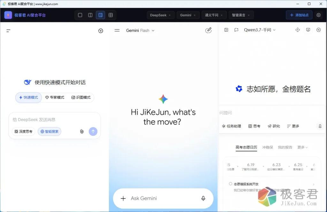Select 志愿填报系统开放 radio circle
The width and height of the screenshot is (327, 212).
[x=231, y=184]
